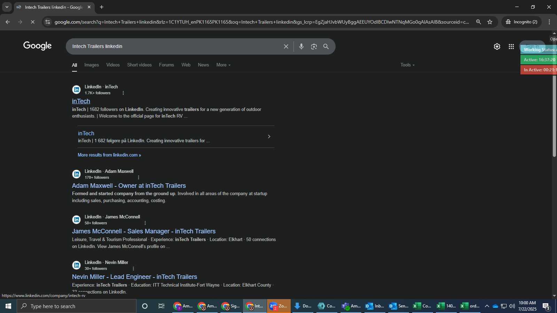557x313 pixels.
Task: Open LinkedIn favicon for Adam Maxwell result
Action: click(x=76, y=174)
